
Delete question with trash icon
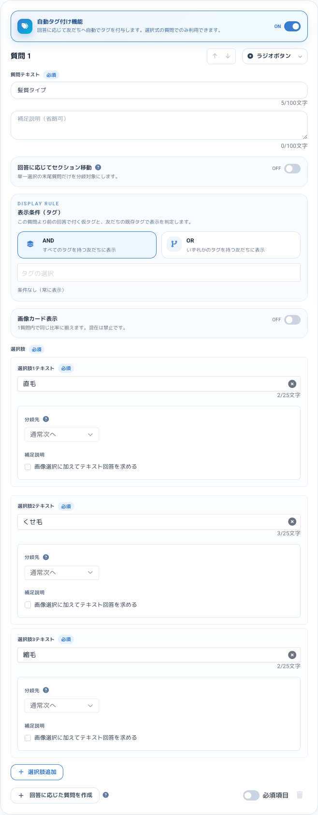tap(300, 795)
